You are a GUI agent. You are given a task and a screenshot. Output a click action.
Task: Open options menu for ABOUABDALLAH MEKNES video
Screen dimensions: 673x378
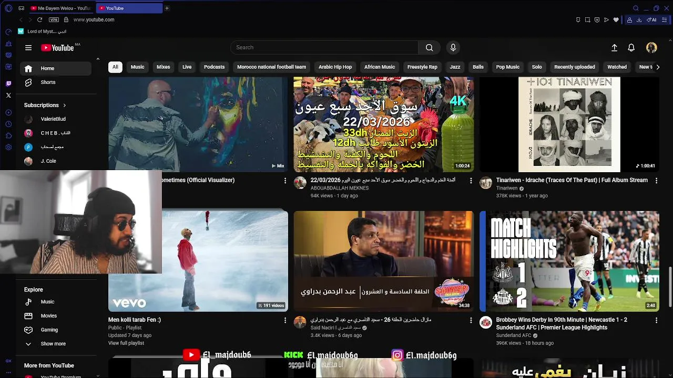[x=471, y=181]
